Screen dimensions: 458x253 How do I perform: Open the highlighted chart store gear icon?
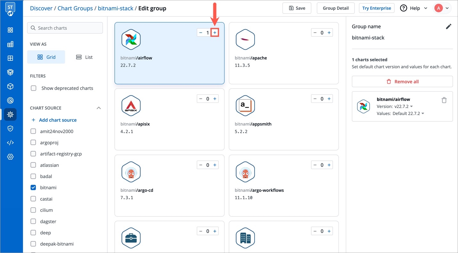click(x=10, y=114)
